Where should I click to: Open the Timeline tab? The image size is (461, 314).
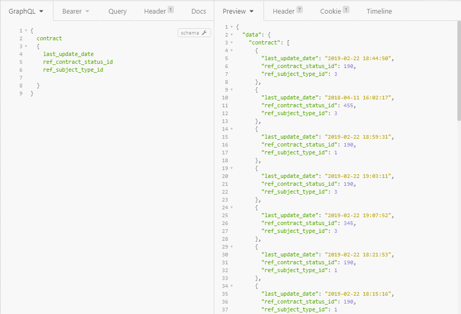tap(379, 11)
